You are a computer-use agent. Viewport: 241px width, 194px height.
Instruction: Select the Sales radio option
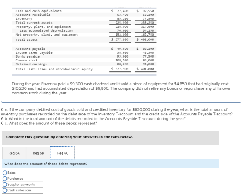pos(5,173)
